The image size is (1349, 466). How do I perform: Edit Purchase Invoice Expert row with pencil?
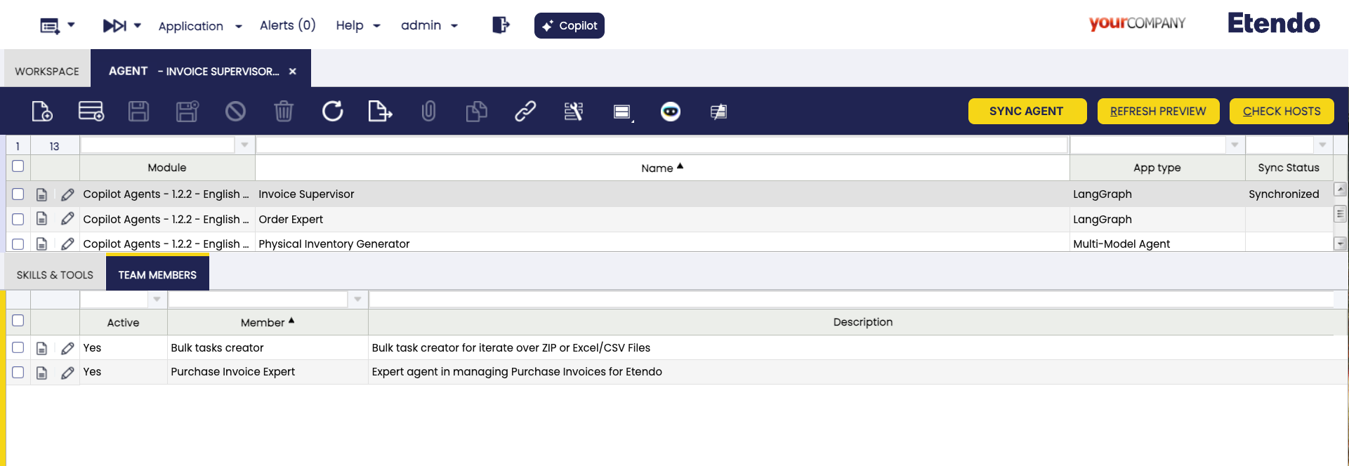pos(67,373)
